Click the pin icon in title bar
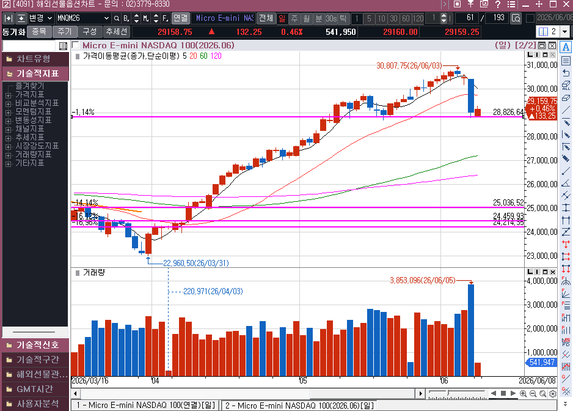 [470, 4]
